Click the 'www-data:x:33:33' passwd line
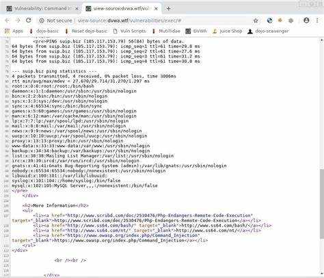Viewport: 324px width, 278px height. point(81,146)
